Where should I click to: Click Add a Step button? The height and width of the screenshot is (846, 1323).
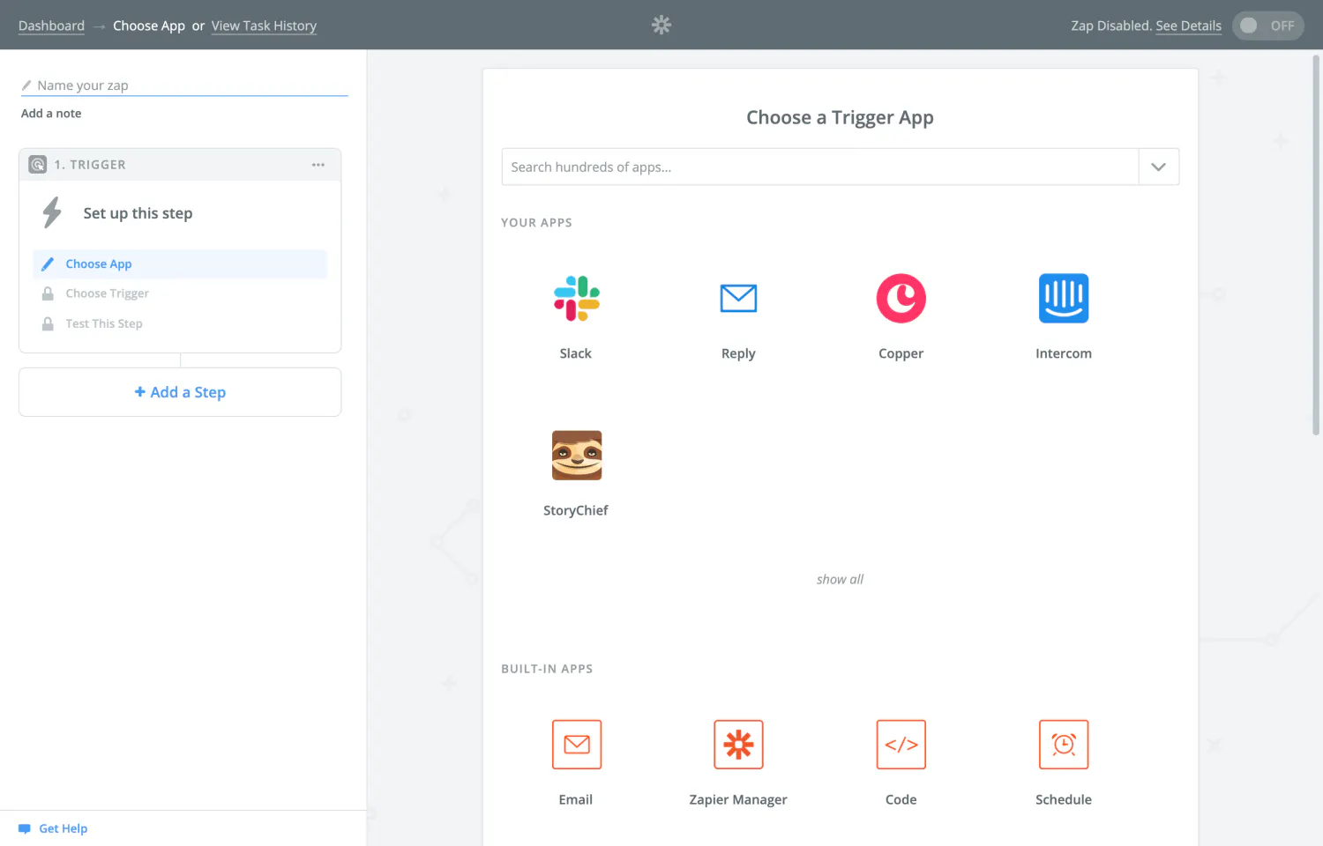pyautogui.click(x=180, y=392)
